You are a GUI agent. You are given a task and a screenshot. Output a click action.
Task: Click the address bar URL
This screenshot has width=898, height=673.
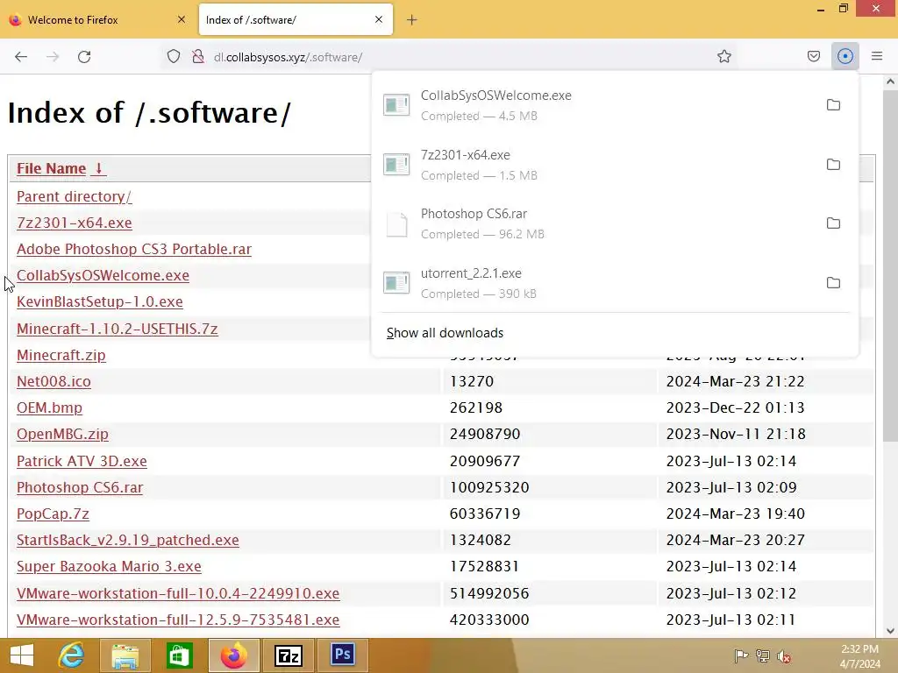(288, 57)
